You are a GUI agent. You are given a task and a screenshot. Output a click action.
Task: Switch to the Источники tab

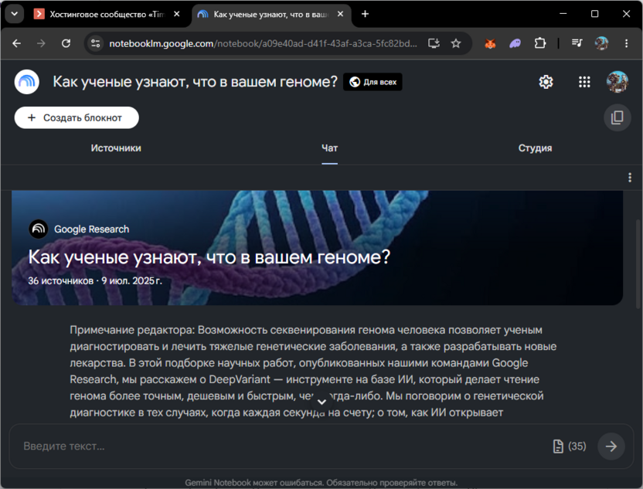116,148
